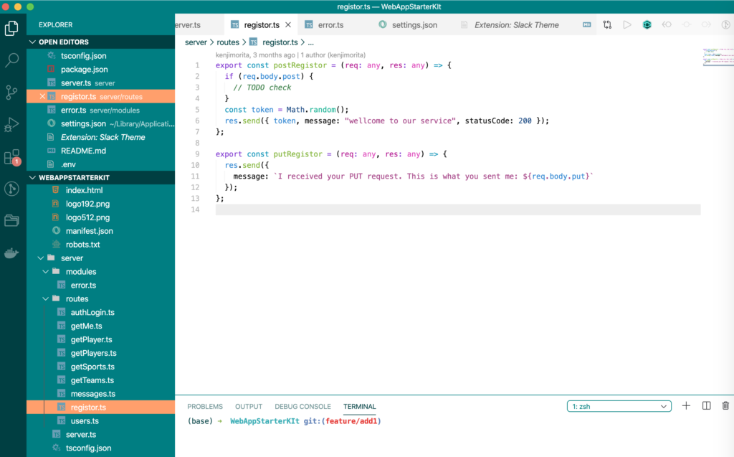This screenshot has height=457, width=734.
Task: Open the '1: zsh' terminal dropdown
Action: 618,405
